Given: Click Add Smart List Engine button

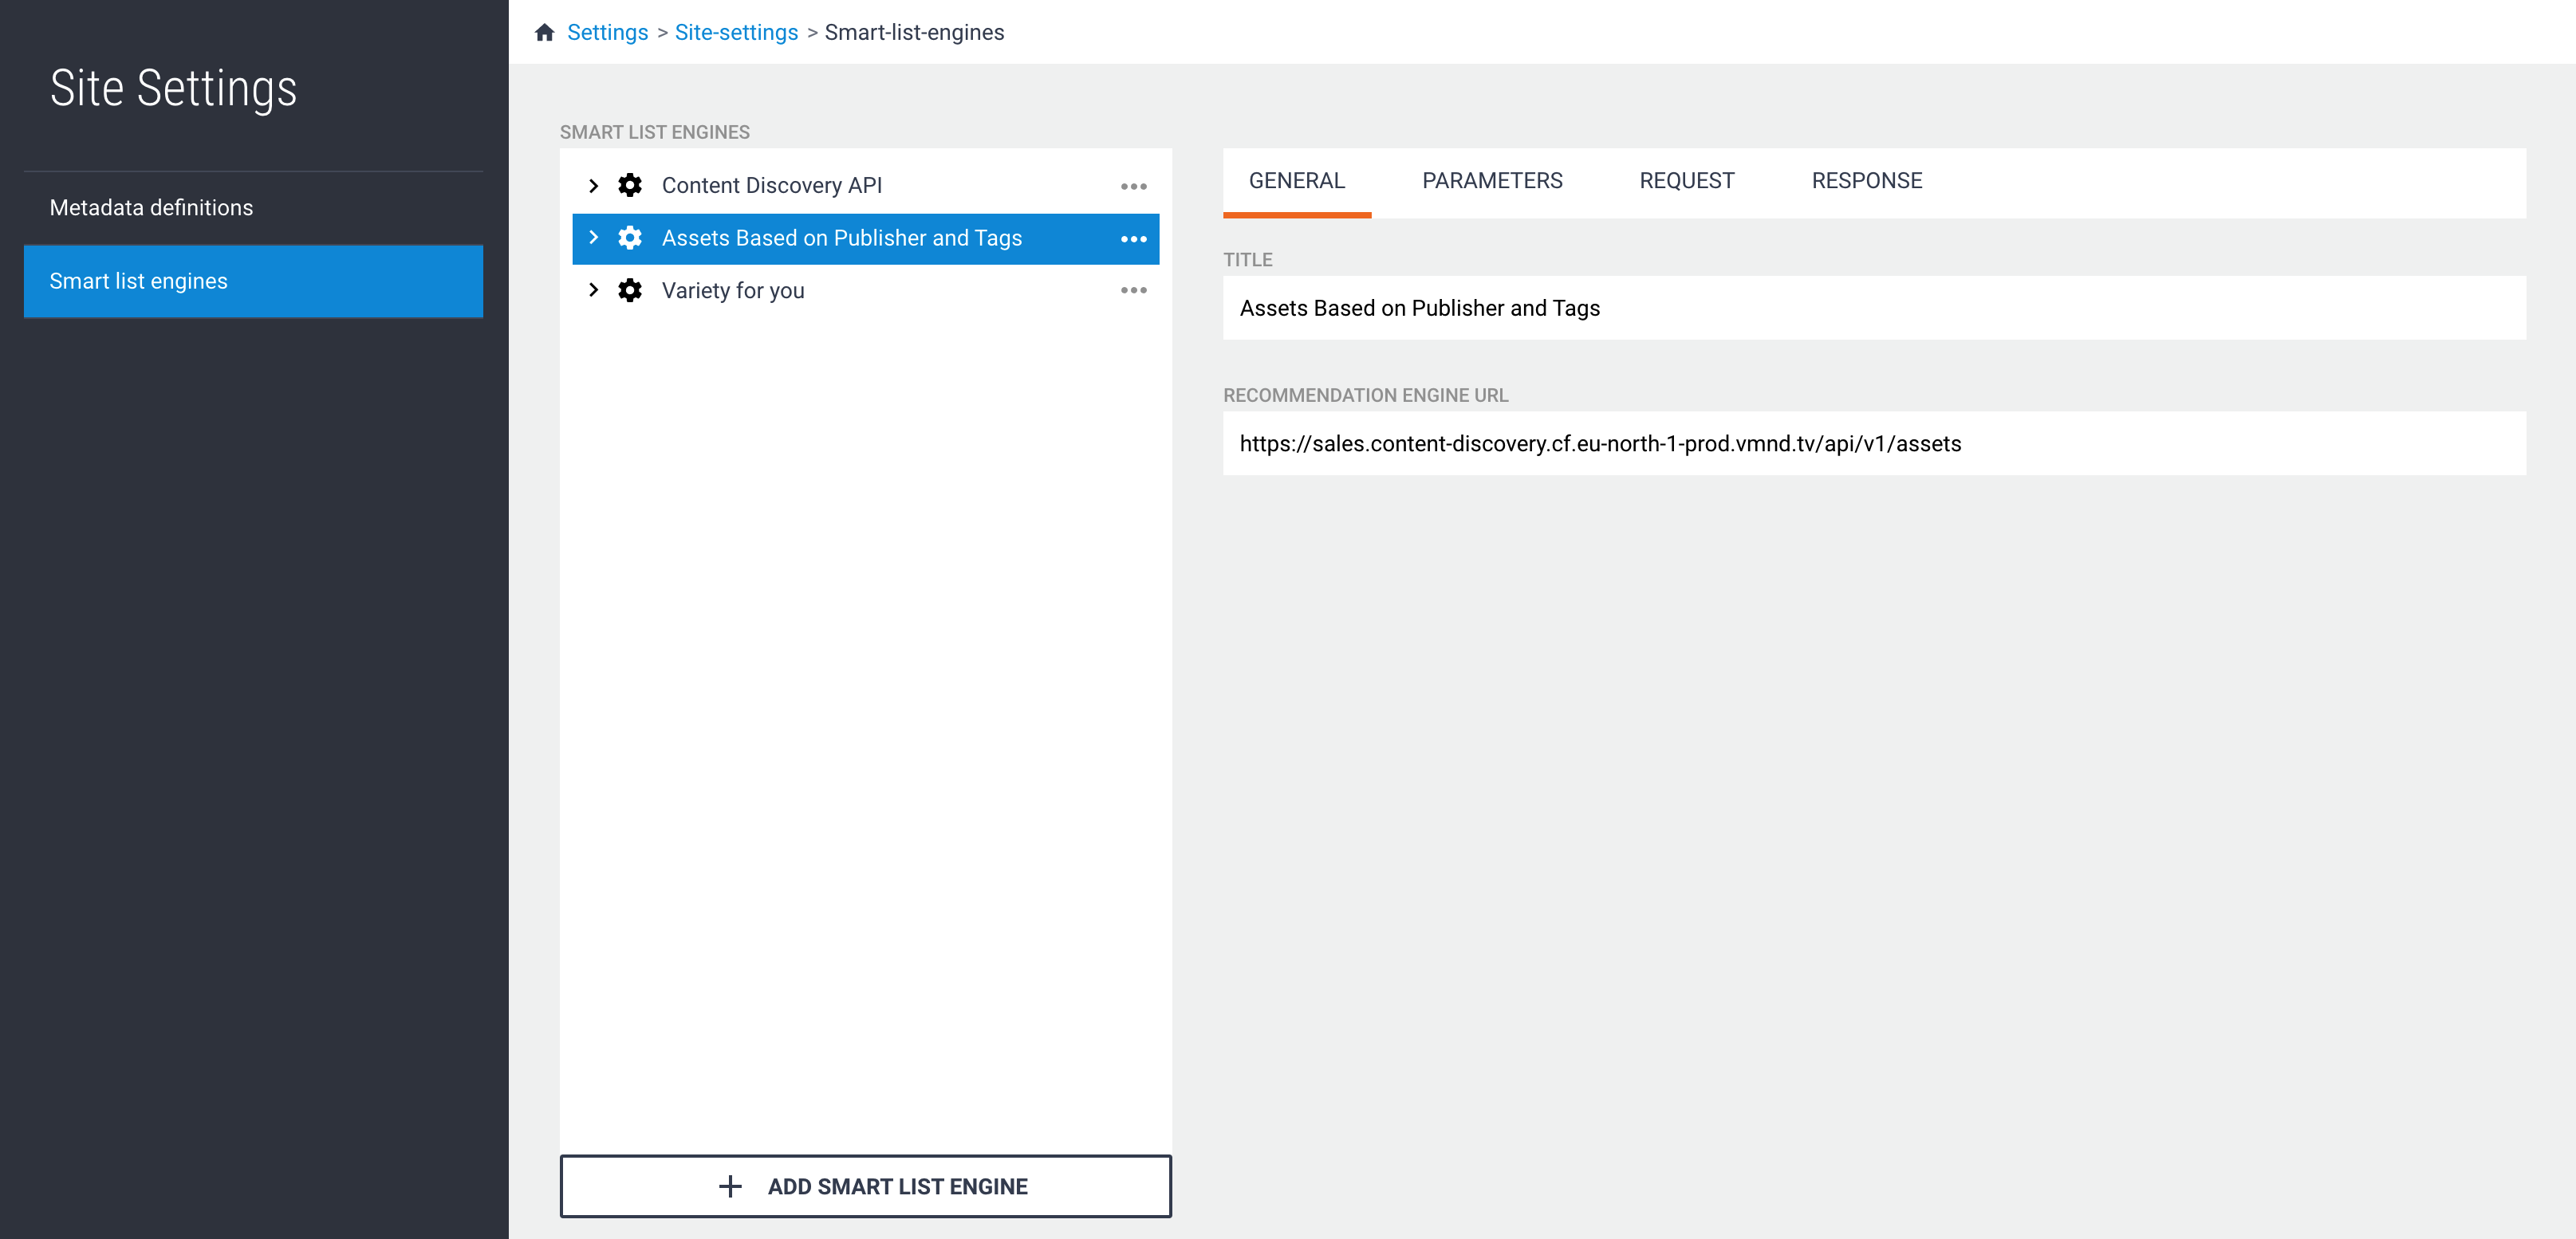Looking at the screenshot, I should [x=865, y=1186].
